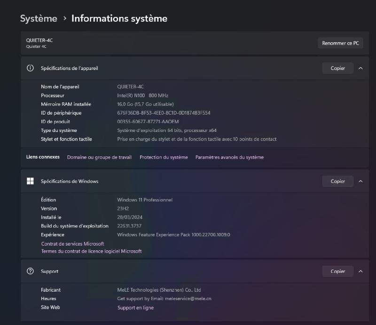Click the Support section title
Screen dimensions: 376x325
(x=50, y=271)
